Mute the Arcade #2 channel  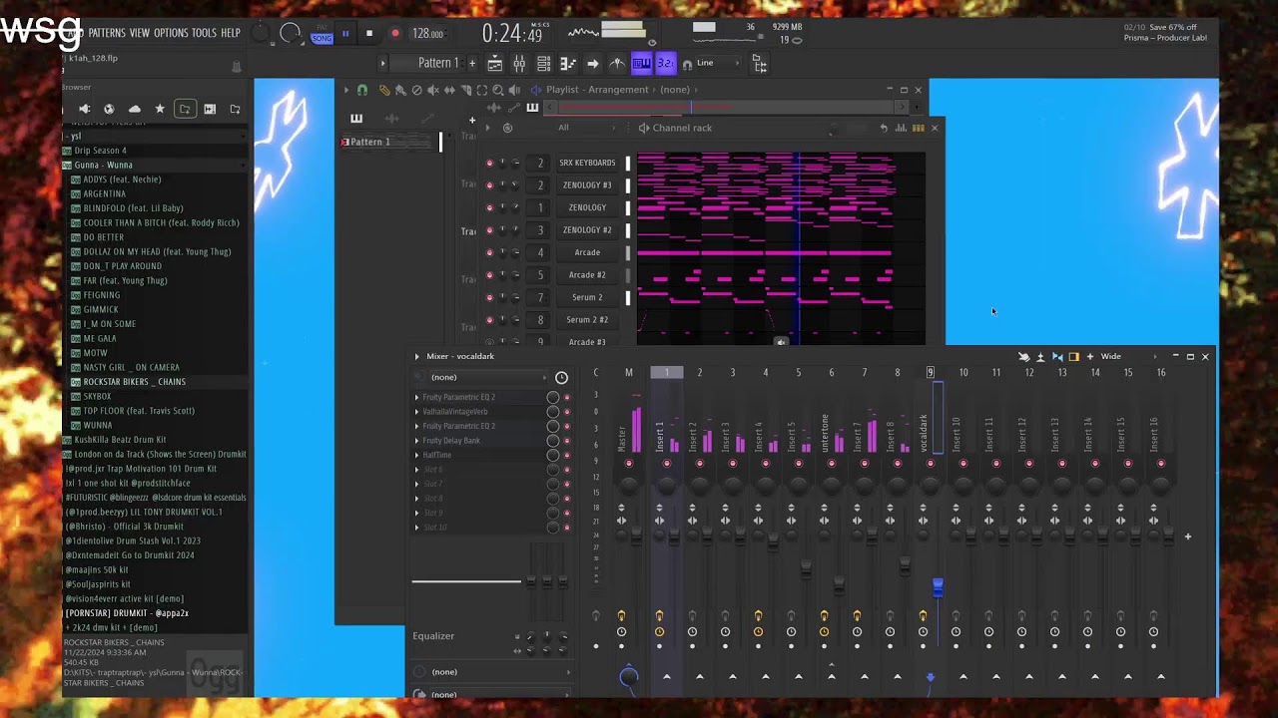coord(489,274)
